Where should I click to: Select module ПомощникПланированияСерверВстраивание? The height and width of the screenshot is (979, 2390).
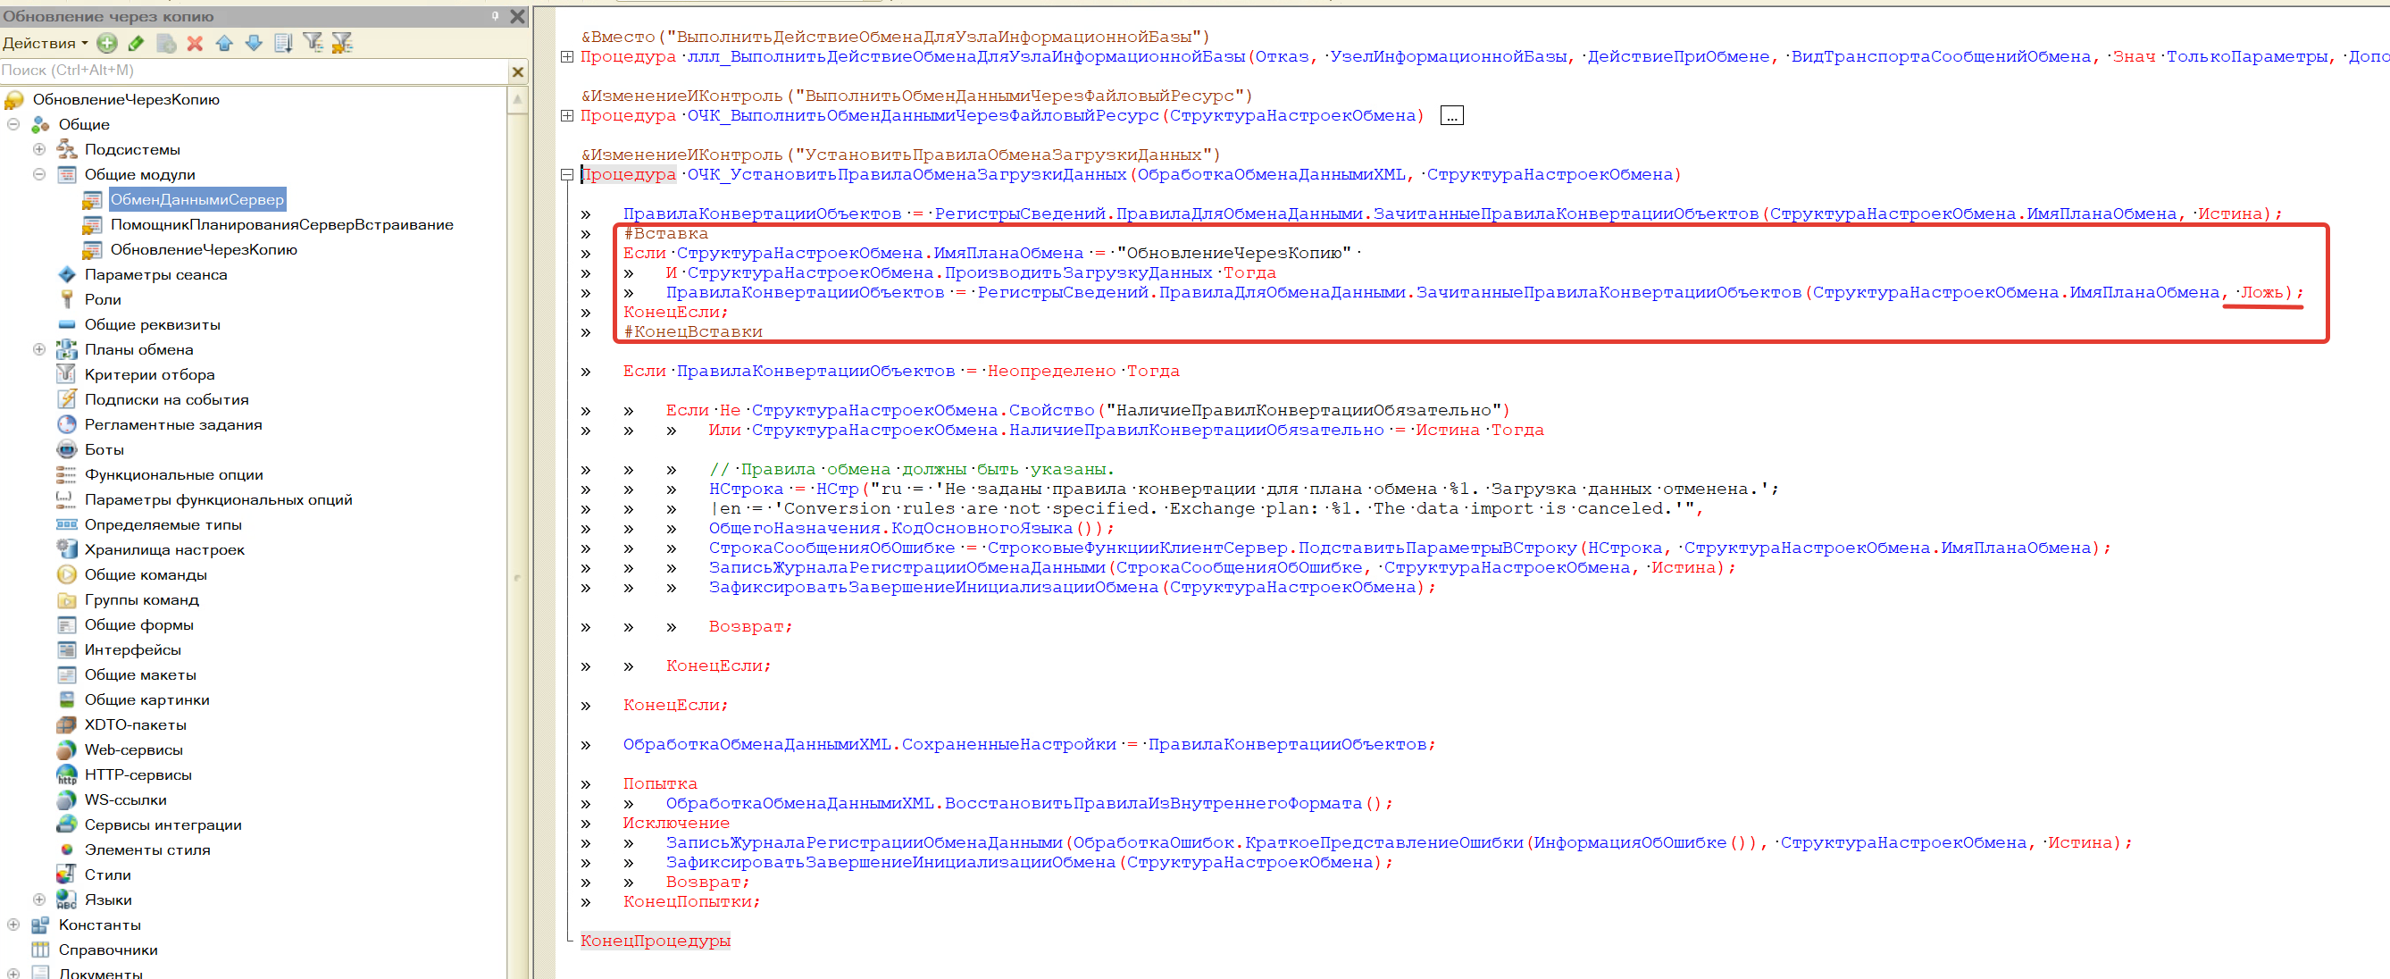(x=282, y=224)
